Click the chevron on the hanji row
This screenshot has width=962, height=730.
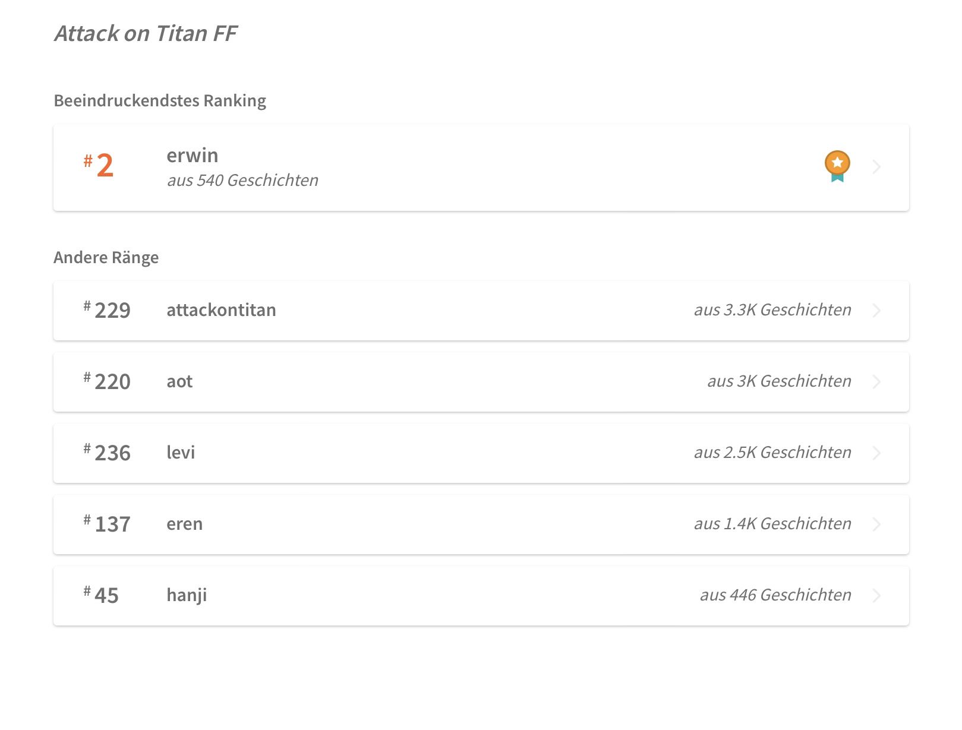[876, 596]
